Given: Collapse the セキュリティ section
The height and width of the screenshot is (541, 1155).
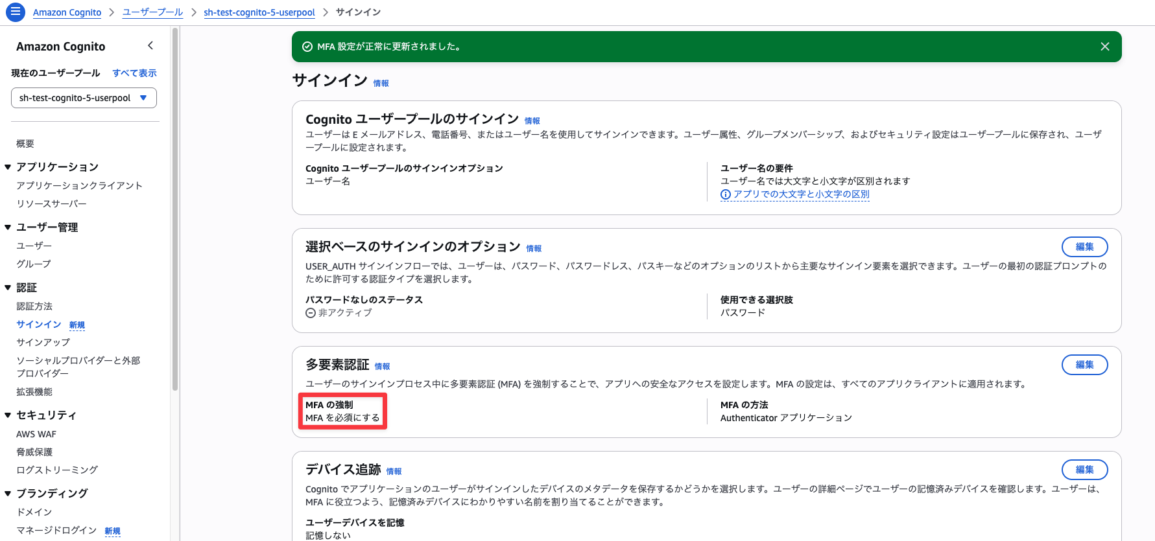Looking at the screenshot, I should [8, 415].
